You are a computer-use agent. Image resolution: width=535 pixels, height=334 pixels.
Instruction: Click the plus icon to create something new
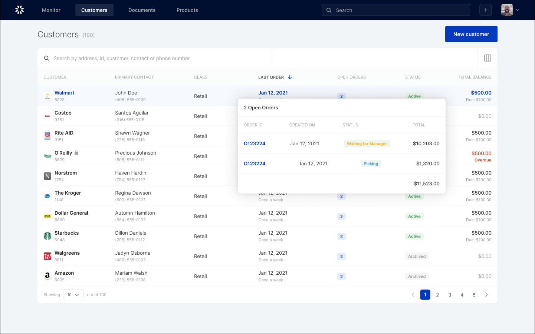point(485,10)
